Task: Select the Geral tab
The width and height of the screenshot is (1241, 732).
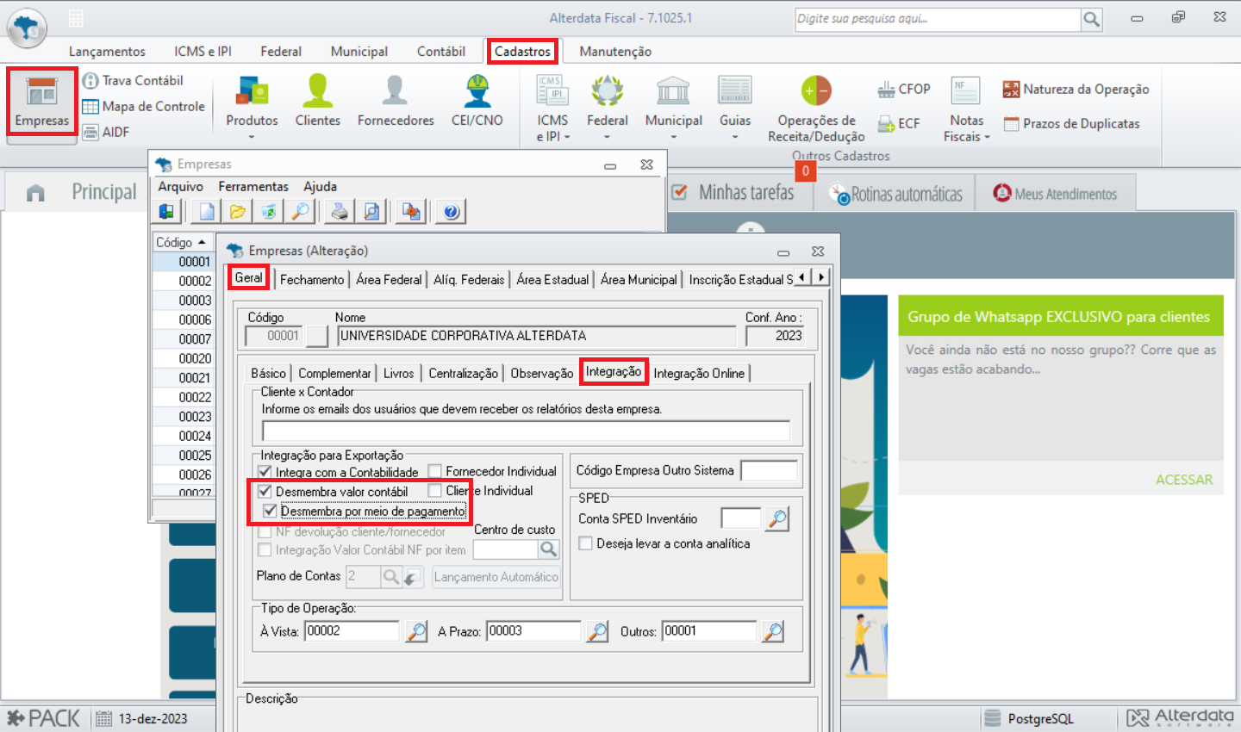Action: coord(248,278)
